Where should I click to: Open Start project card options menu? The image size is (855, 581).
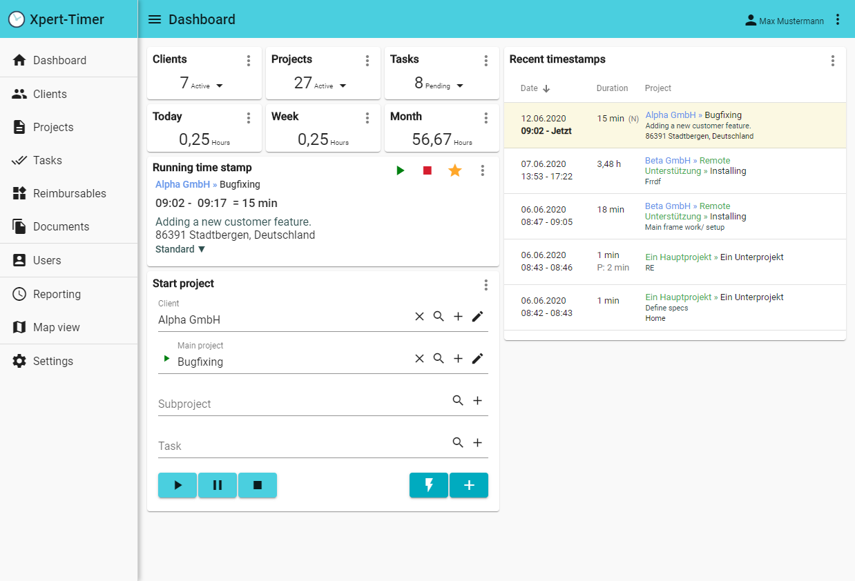(x=486, y=285)
